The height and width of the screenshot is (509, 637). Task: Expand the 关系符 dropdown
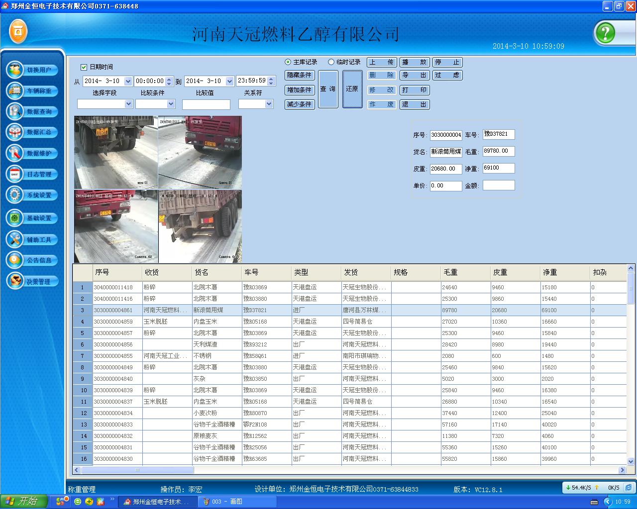click(269, 104)
